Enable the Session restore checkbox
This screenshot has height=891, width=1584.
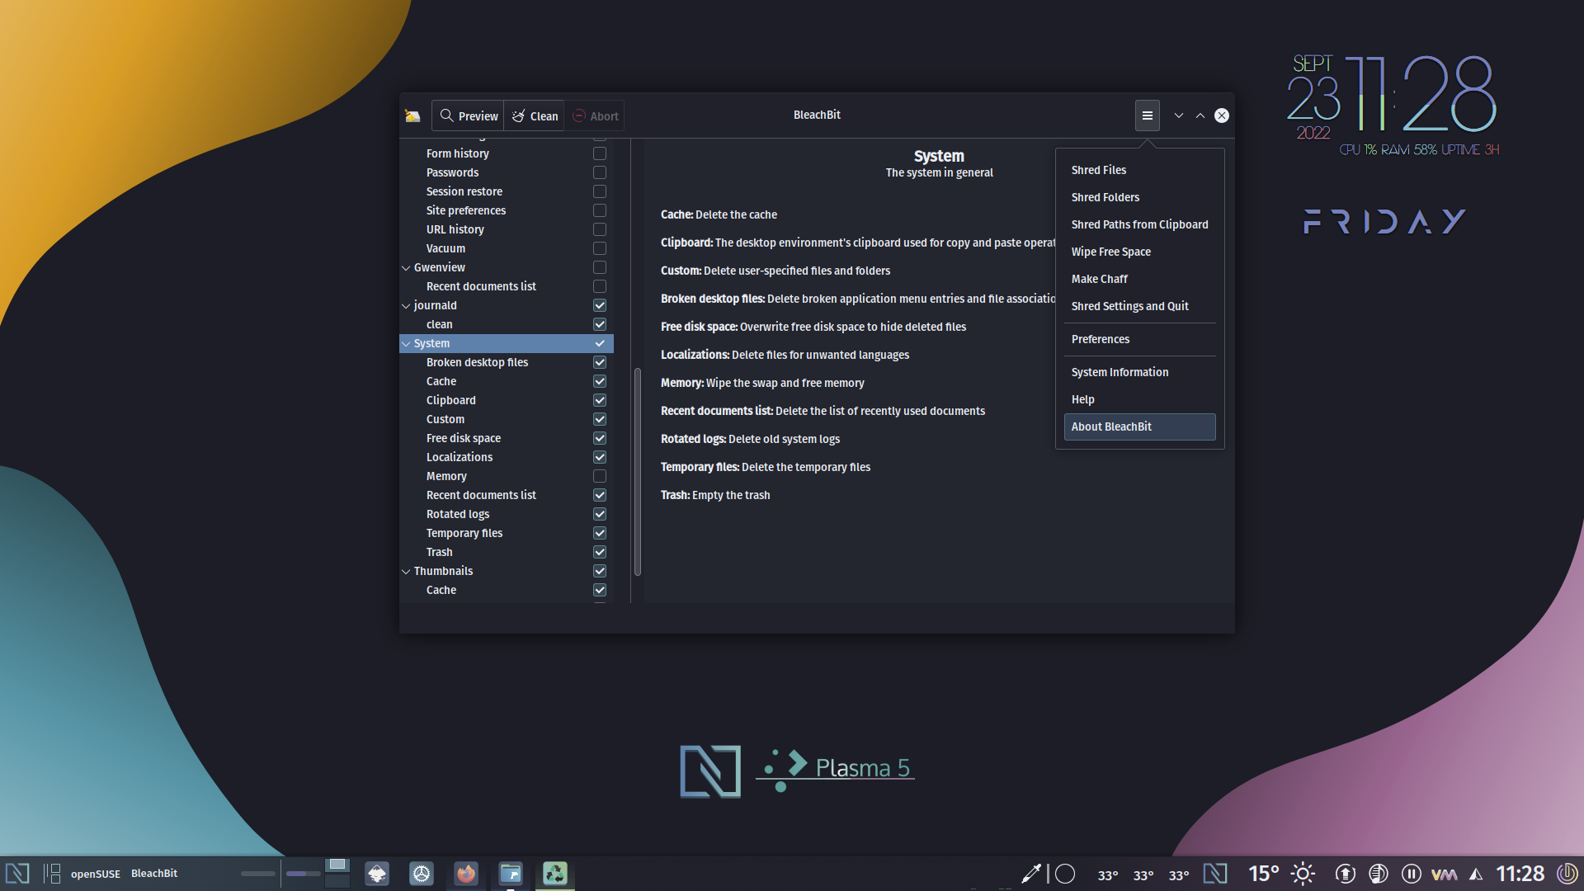point(600,191)
